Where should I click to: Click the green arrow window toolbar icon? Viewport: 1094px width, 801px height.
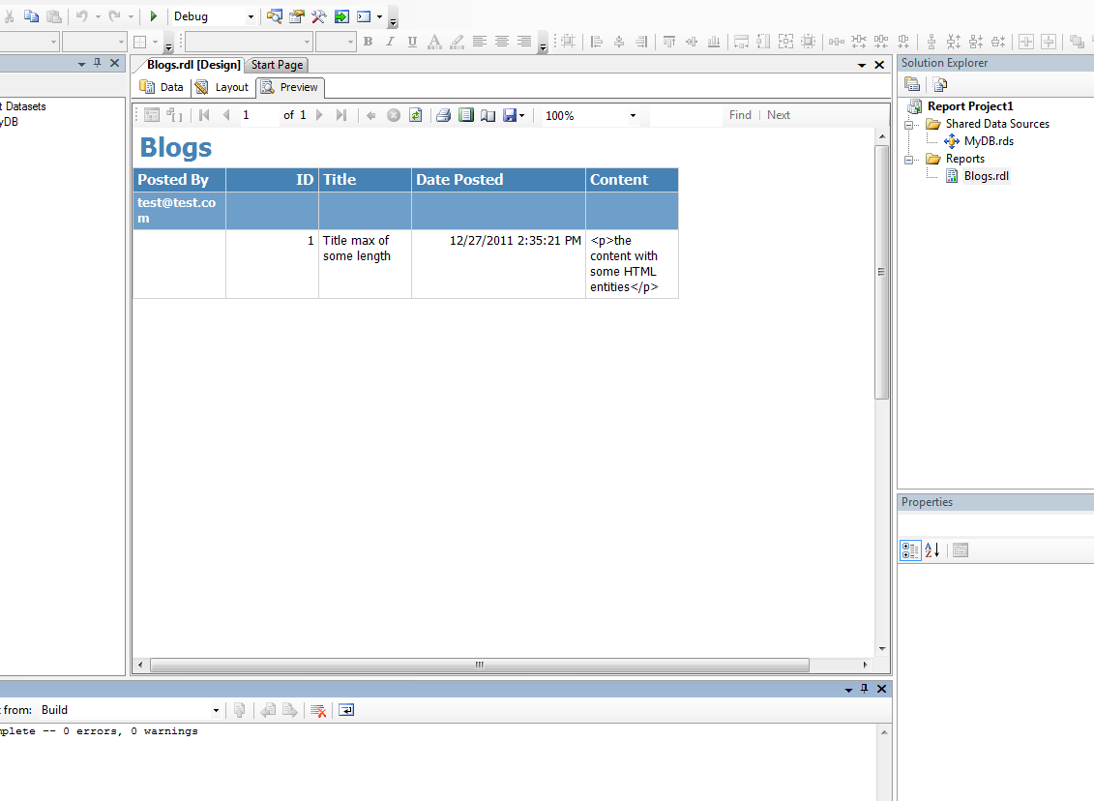pos(341,16)
